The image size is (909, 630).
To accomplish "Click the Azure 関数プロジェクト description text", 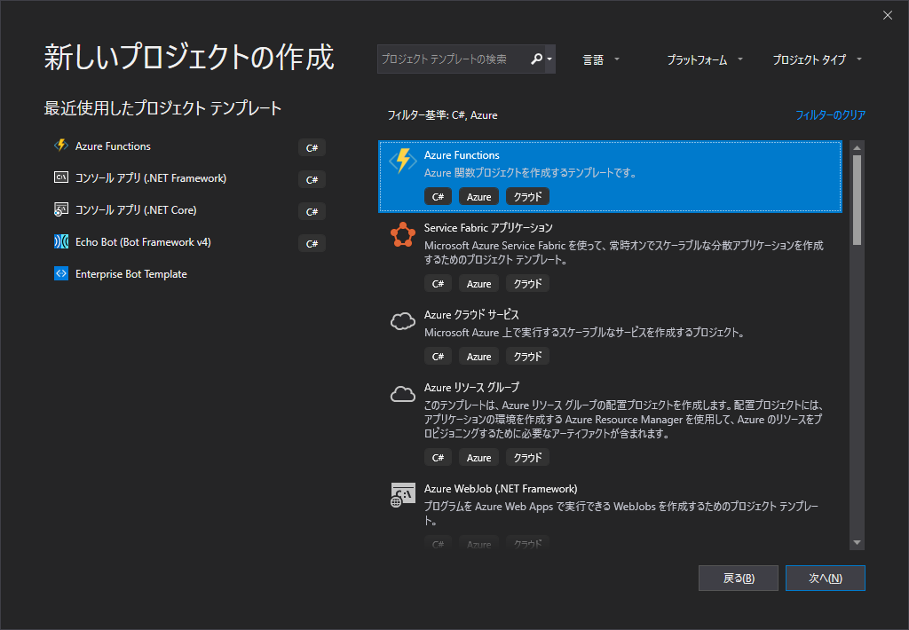I will [531, 173].
